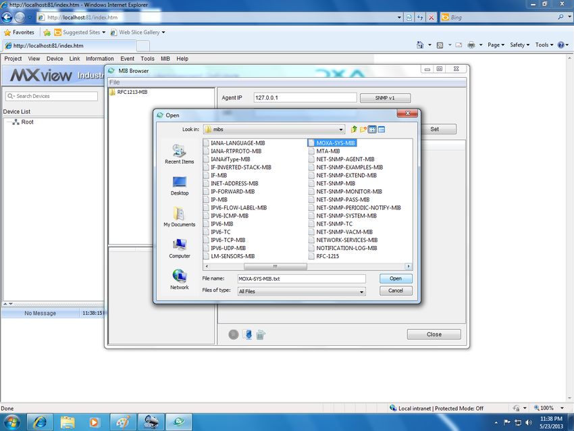Click the Search Devices box
Viewport: 574px width, 431px height.
[x=51, y=96]
